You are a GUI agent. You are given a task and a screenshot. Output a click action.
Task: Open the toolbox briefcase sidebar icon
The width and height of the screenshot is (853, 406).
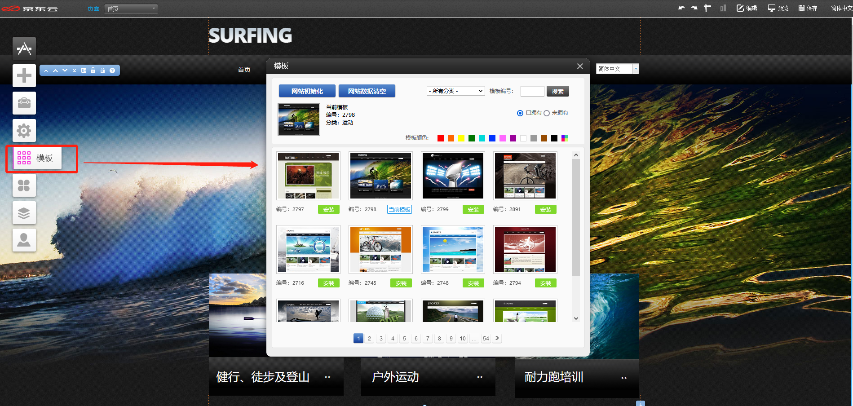click(24, 103)
